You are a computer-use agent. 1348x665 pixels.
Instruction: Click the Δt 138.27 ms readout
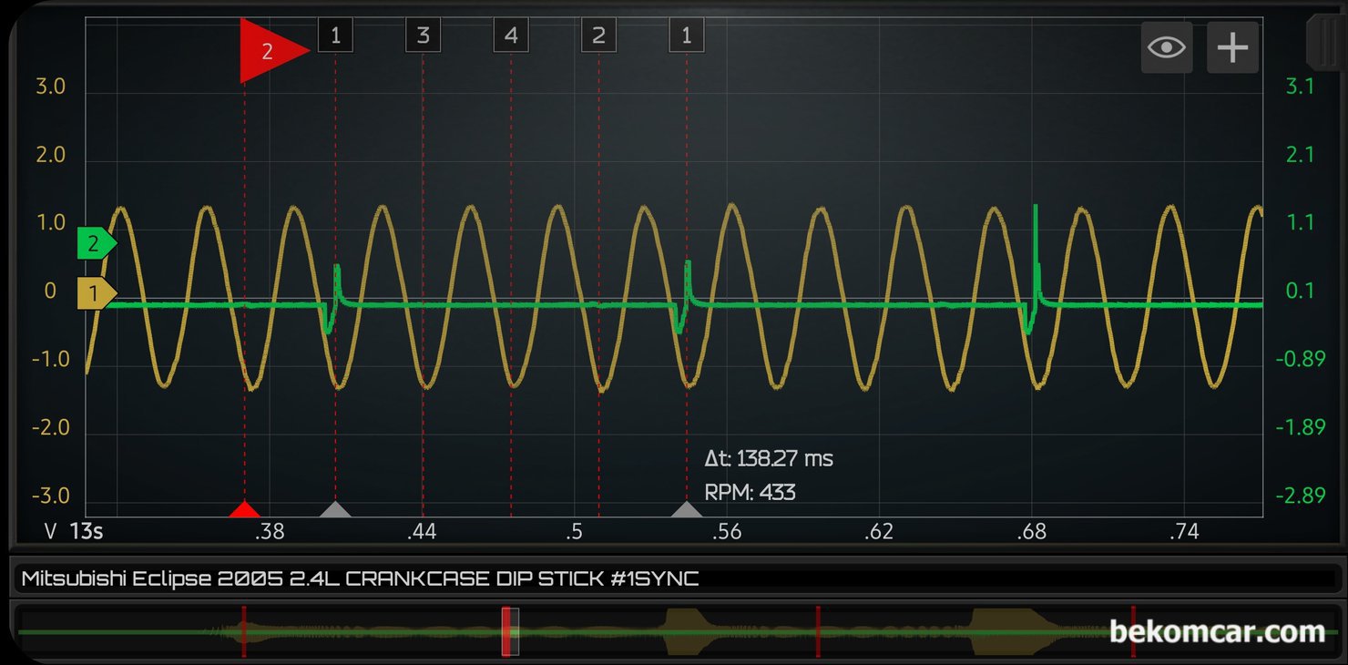click(769, 458)
